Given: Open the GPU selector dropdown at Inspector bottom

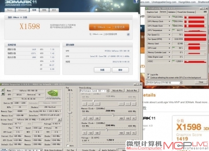Looking at the screenshot, I should coord(41,150).
